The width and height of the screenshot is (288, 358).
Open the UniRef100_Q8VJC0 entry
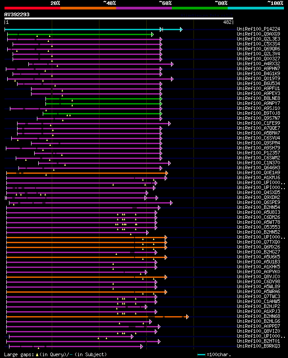258,276
